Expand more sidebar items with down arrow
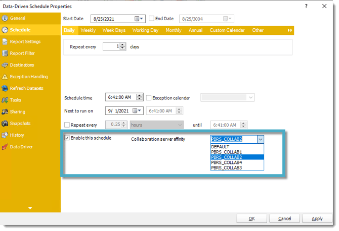This screenshot has height=231, width=339. (x=30, y=208)
